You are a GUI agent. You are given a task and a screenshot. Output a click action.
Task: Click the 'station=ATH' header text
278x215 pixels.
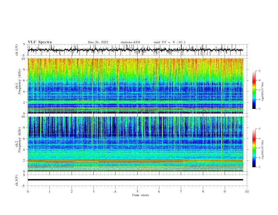click(130, 42)
